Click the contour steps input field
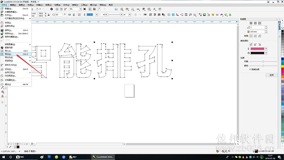284x160 pixels. click(x=257, y=27)
